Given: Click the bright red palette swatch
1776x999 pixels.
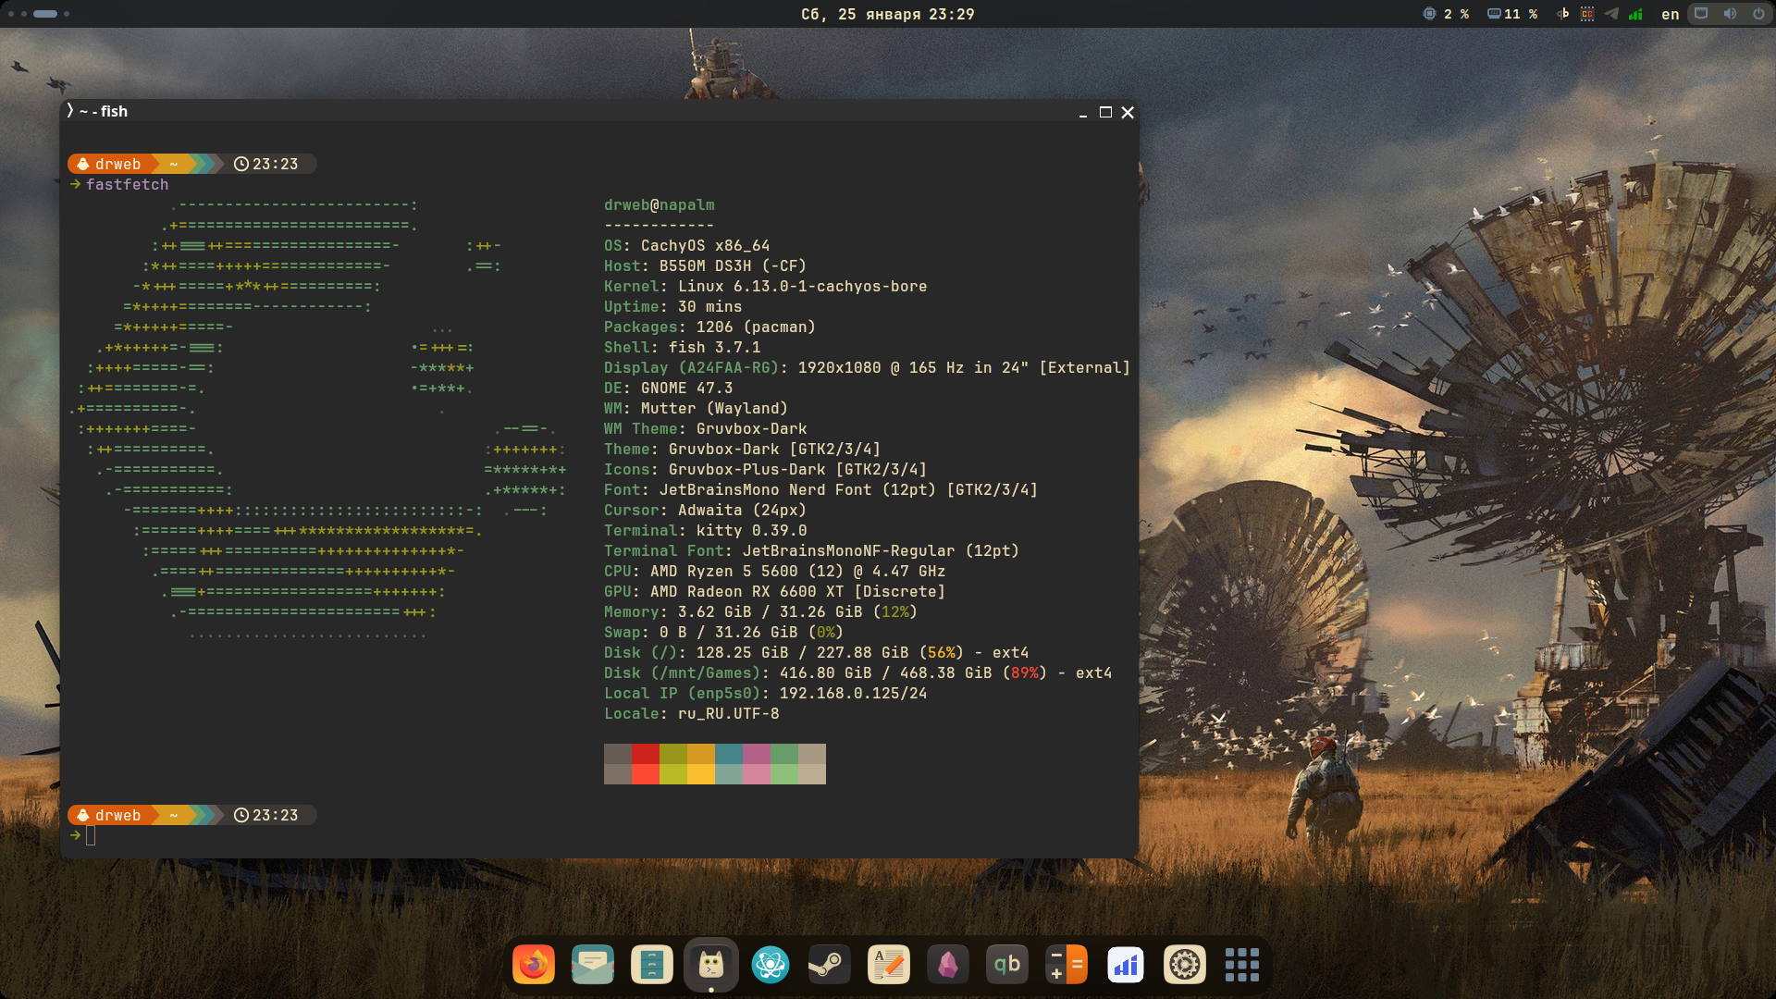Looking at the screenshot, I should 646,774.
